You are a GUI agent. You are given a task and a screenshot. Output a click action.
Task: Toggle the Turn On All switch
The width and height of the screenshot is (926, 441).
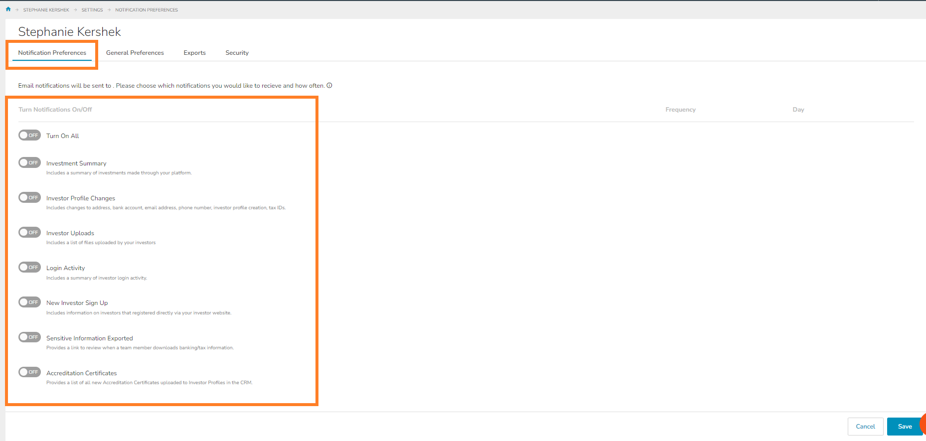[x=29, y=136]
